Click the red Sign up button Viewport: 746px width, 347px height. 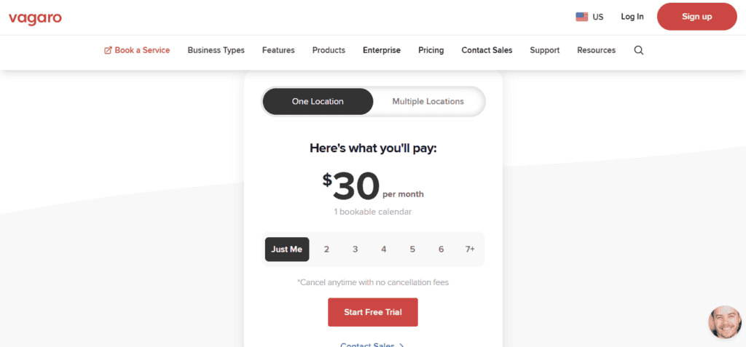click(697, 17)
